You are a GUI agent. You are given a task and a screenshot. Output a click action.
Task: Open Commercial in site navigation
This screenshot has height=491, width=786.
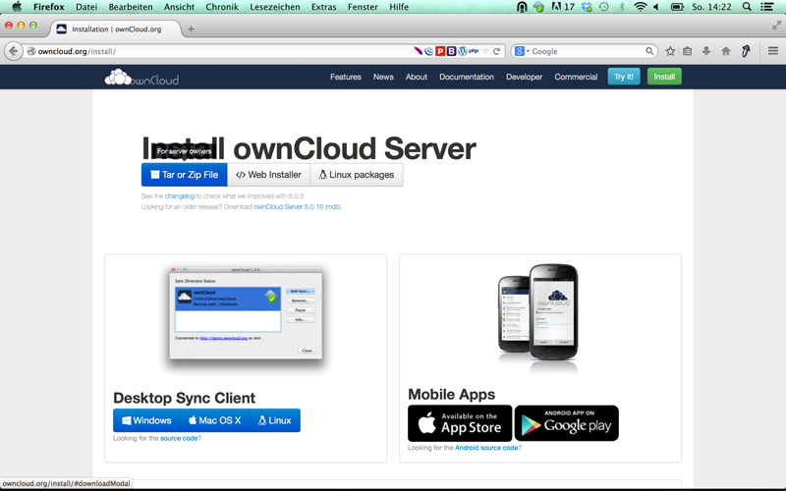coord(576,77)
